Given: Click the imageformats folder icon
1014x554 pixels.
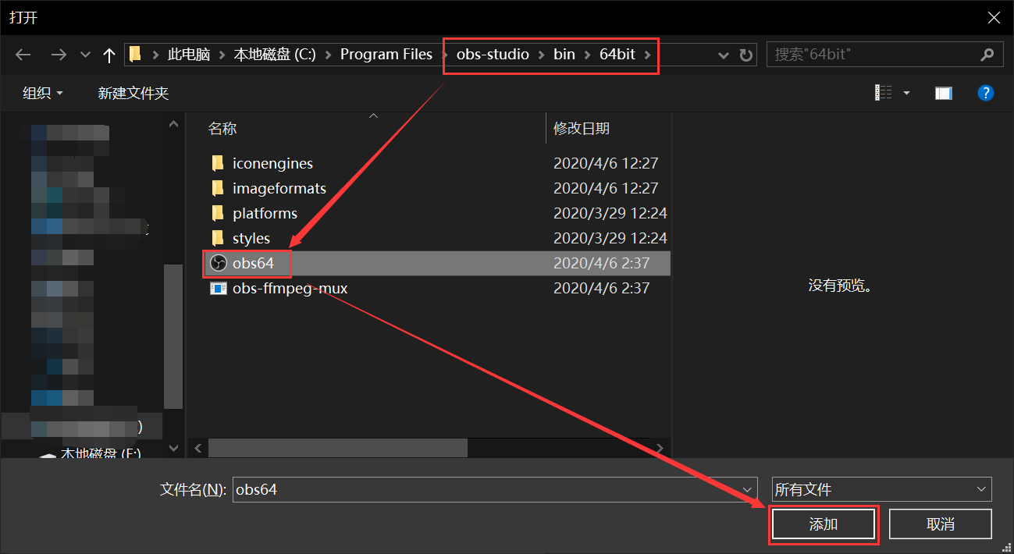Looking at the screenshot, I should [218, 188].
